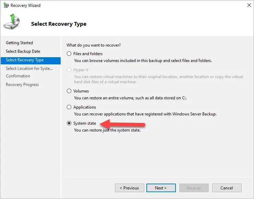The height and width of the screenshot is (199, 254).
Task: Open the Recovery Progress step
Action: pos(22,85)
